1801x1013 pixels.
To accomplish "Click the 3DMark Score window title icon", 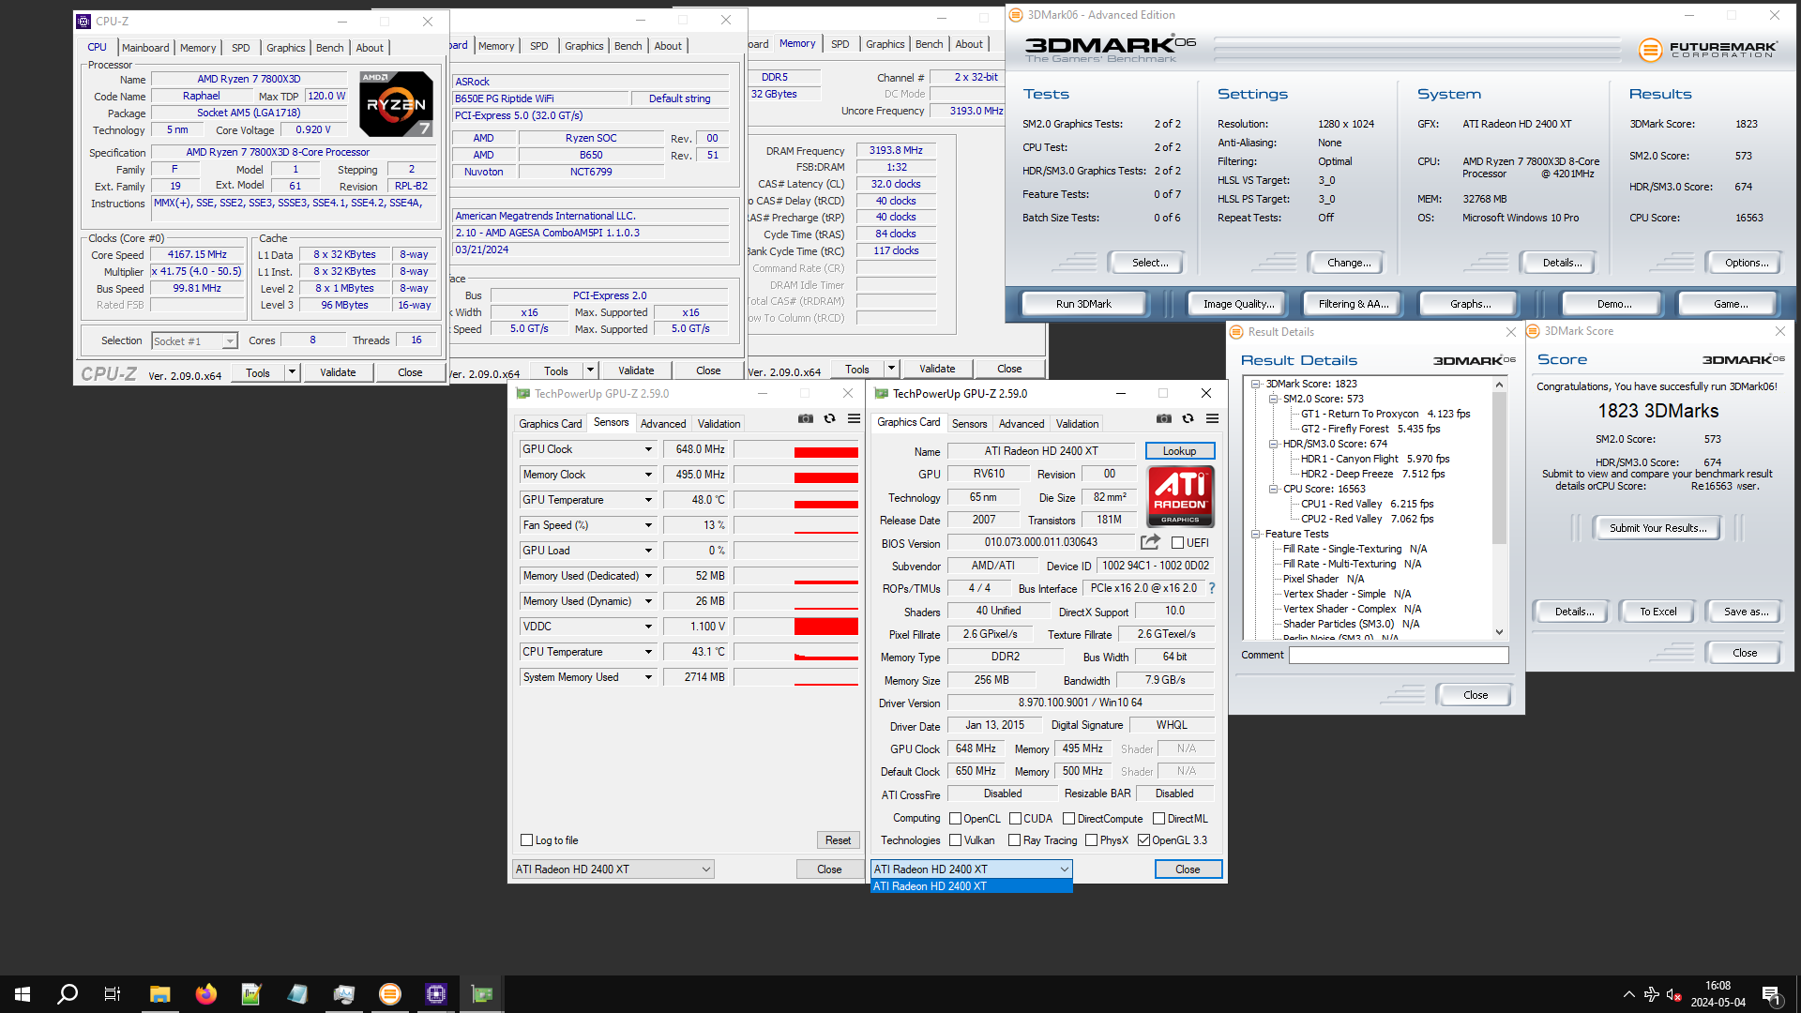I will click(x=1533, y=331).
